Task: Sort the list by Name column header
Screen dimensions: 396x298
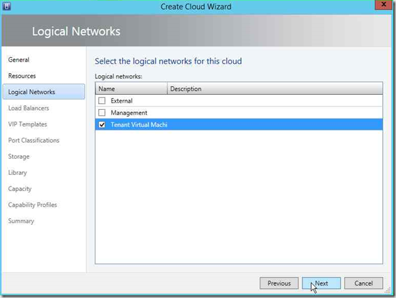Action: click(130, 89)
